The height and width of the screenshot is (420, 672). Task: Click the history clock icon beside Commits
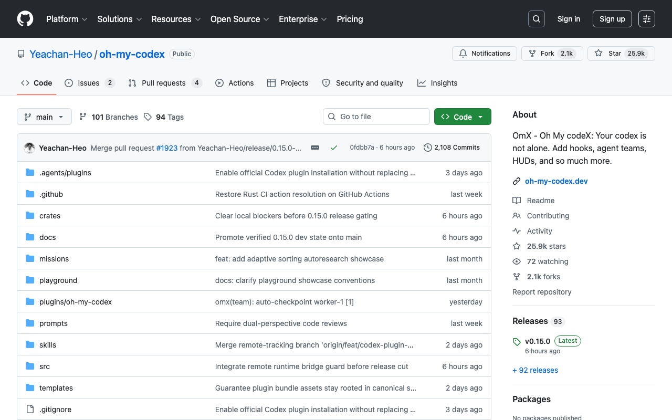(x=428, y=148)
